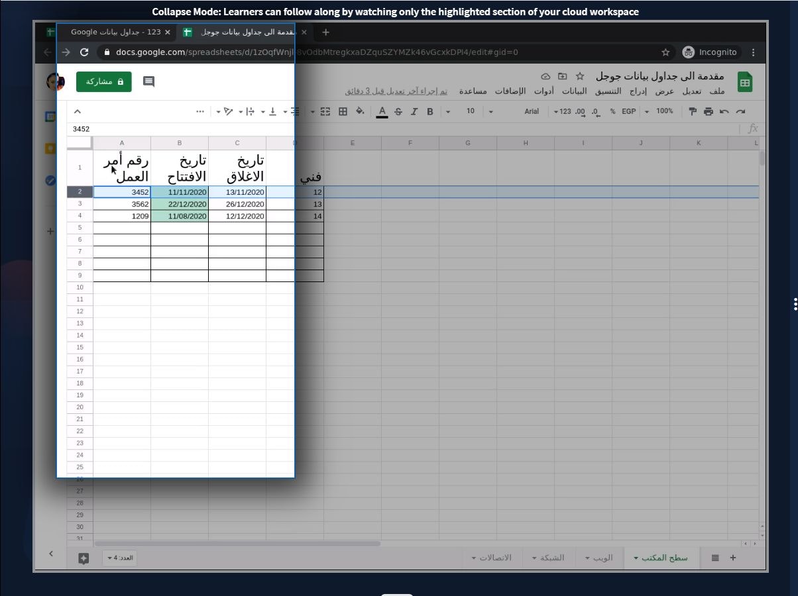Click the address bar URL

tap(317, 52)
